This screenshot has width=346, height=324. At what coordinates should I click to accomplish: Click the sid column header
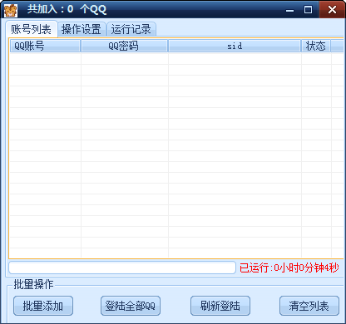[x=235, y=46]
